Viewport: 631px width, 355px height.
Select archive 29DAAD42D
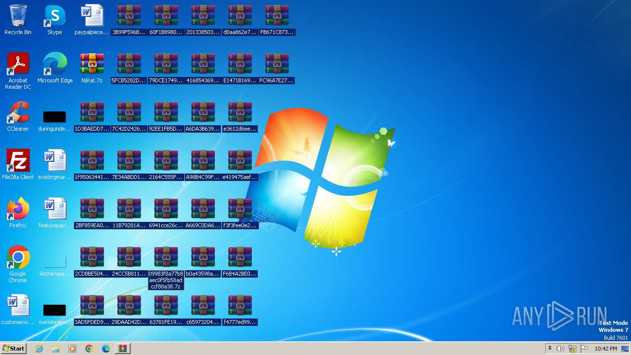129,310
